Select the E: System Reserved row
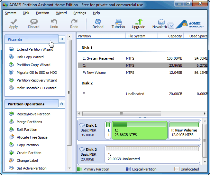The height and width of the screenshot is (175, 210). tap(143, 58)
